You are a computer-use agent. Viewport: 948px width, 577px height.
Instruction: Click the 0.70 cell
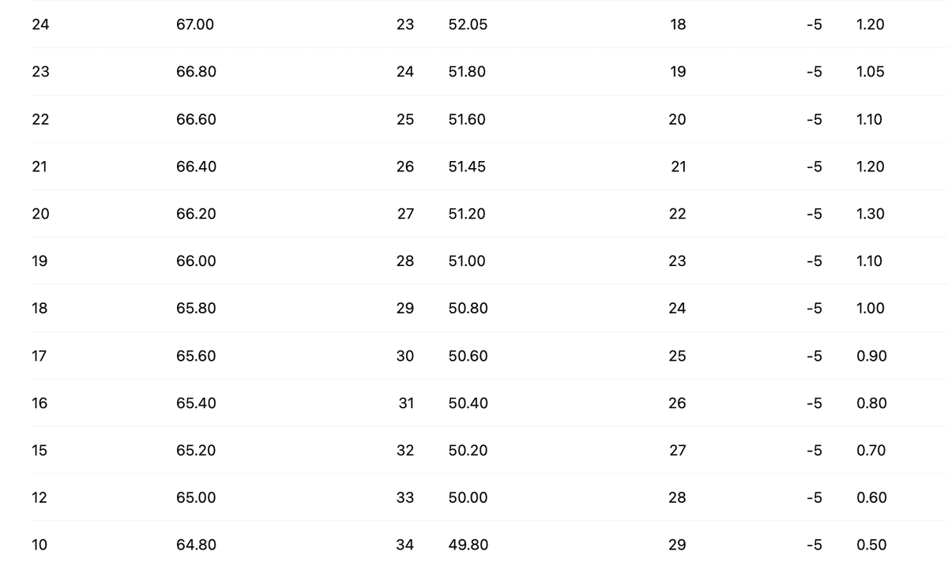(871, 450)
